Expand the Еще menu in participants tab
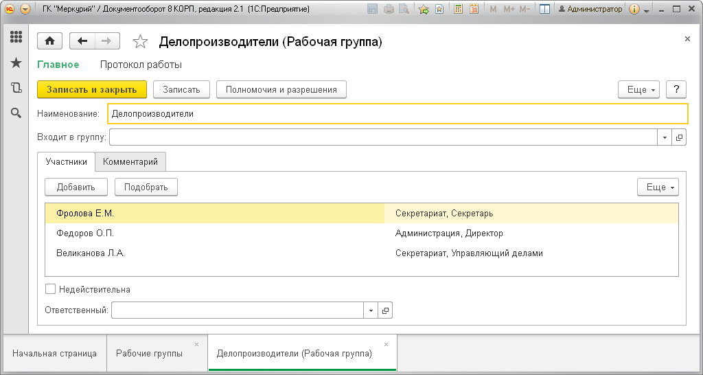This screenshot has width=703, height=375. (658, 187)
